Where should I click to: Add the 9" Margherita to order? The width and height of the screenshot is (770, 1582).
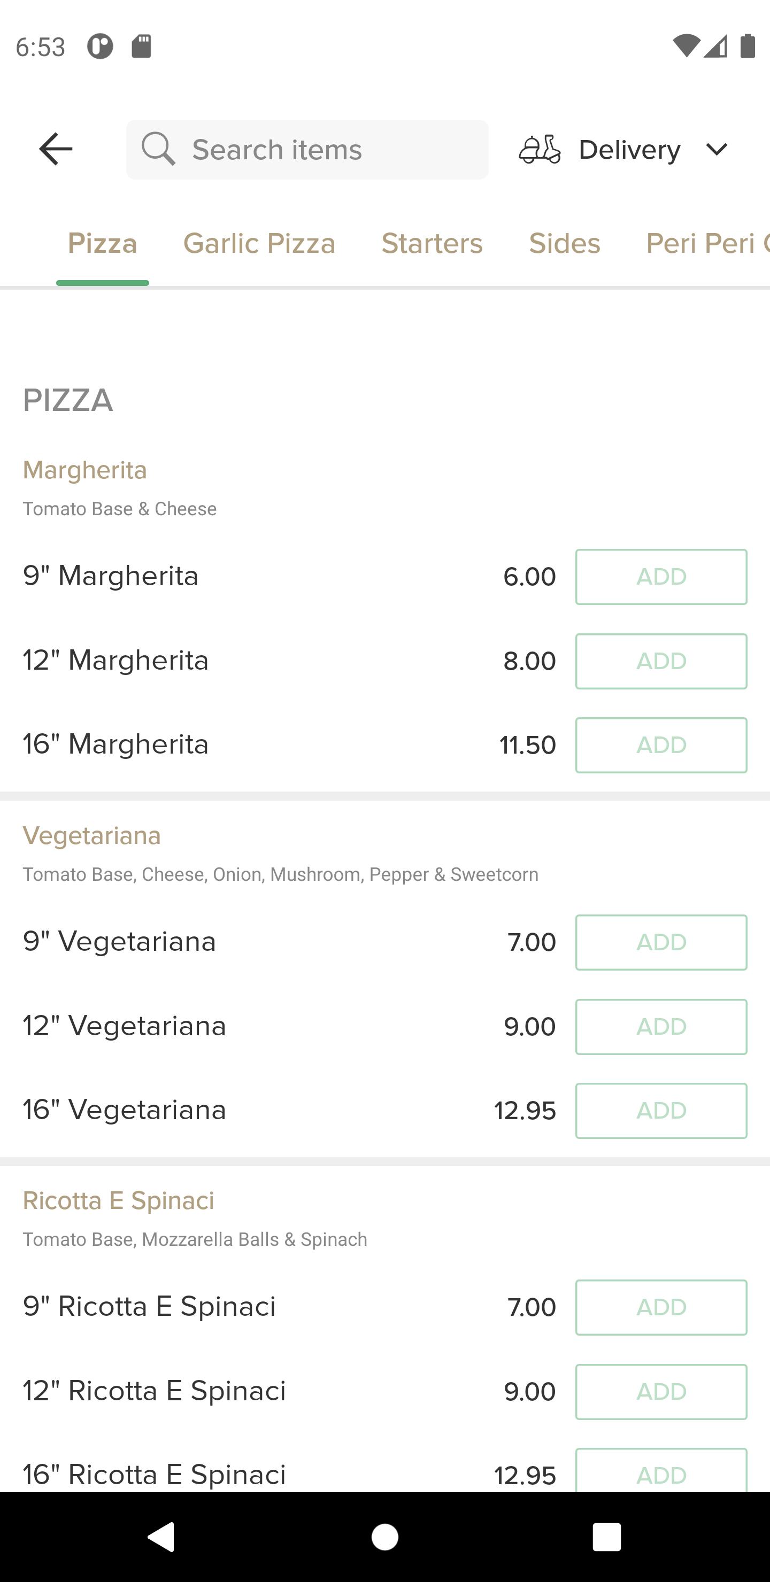(661, 577)
